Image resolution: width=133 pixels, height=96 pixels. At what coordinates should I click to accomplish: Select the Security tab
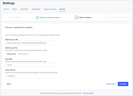(x=62, y=9)
